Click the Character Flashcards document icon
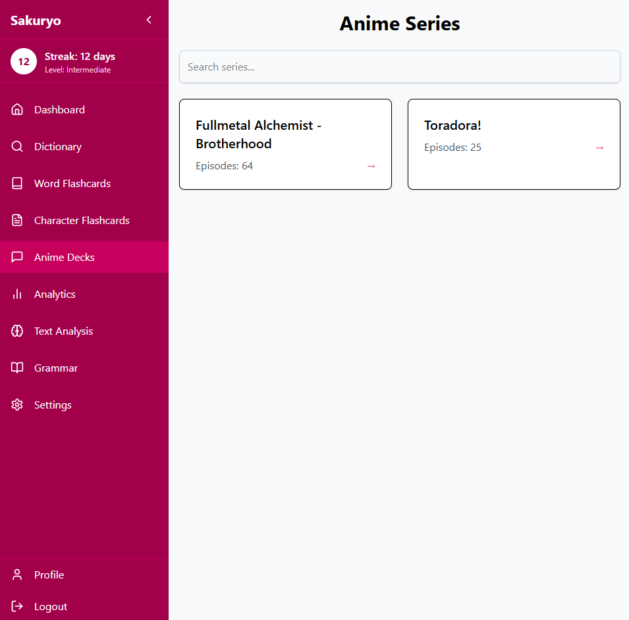 [x=17, y=220]
